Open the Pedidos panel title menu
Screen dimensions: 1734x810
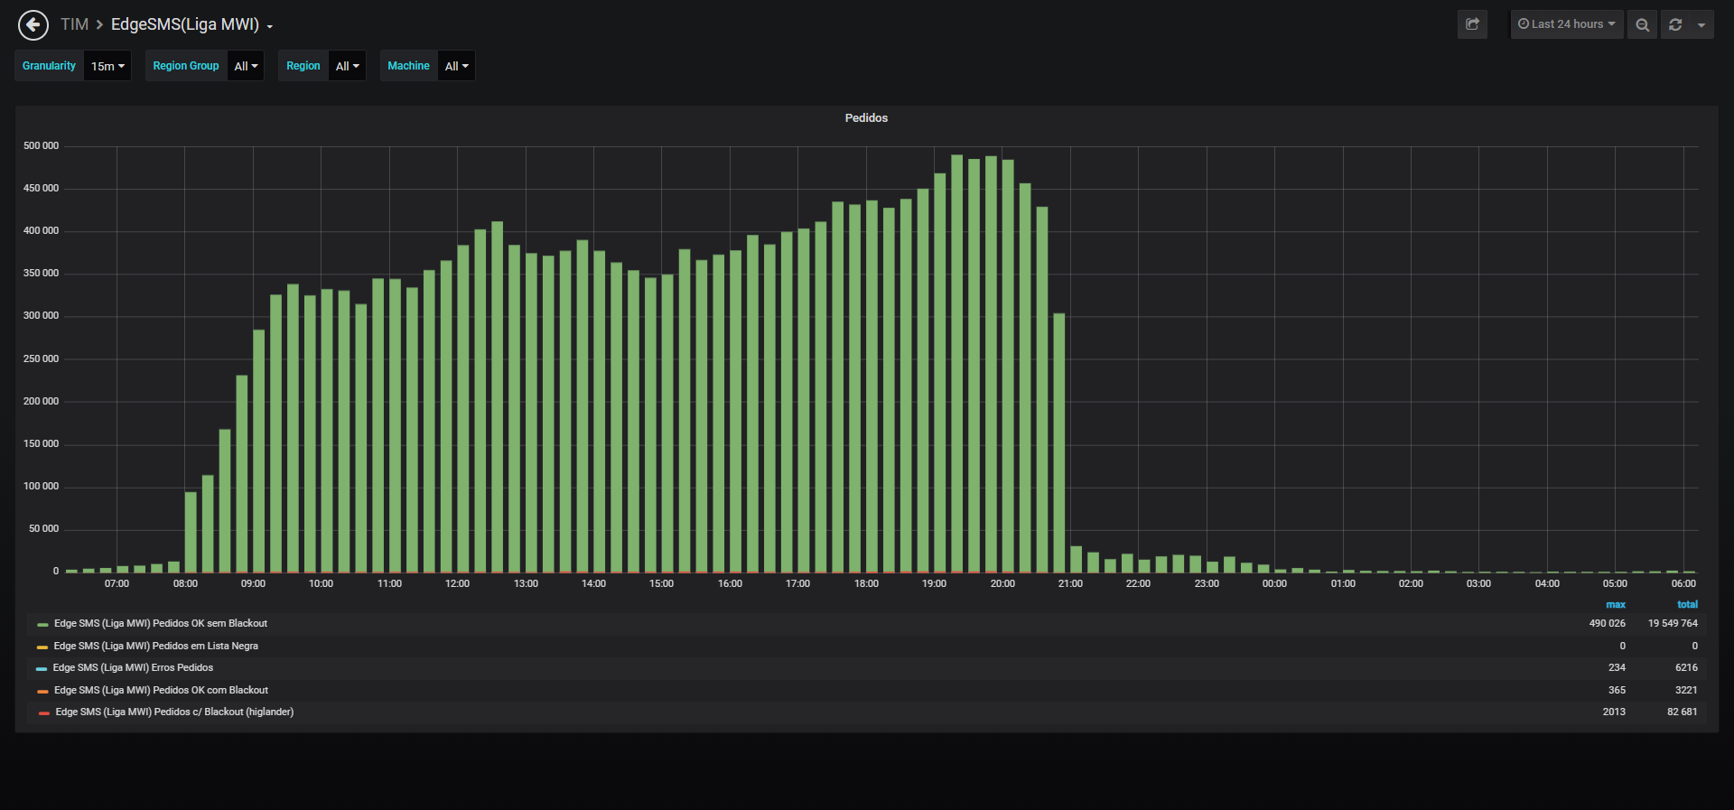pos(866,118)
